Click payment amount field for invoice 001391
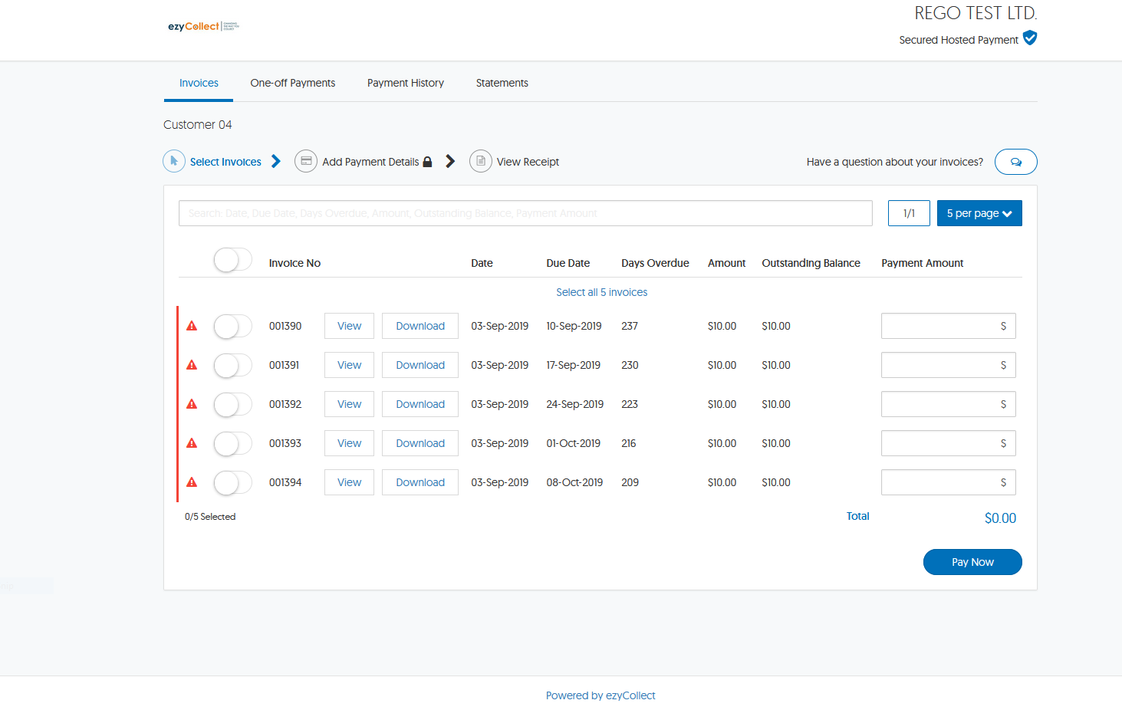 [949, 365]
